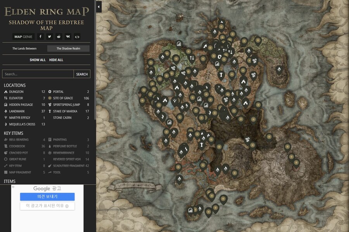
Task: Enable Map Fragment markers
Action: 24,172
